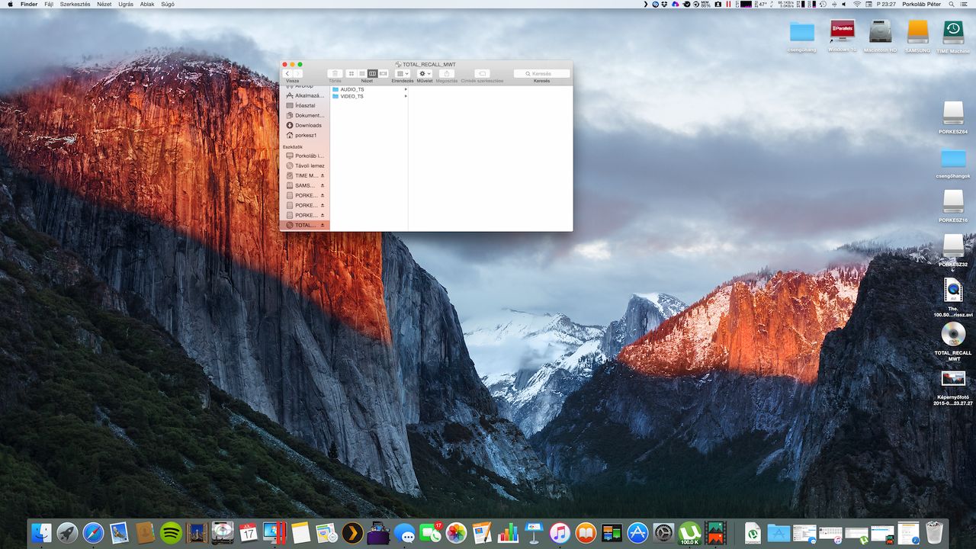Viewport: 976px width, 549px height.
Task: Switch Finder to Cover Flow view
Action: (384, 73)
